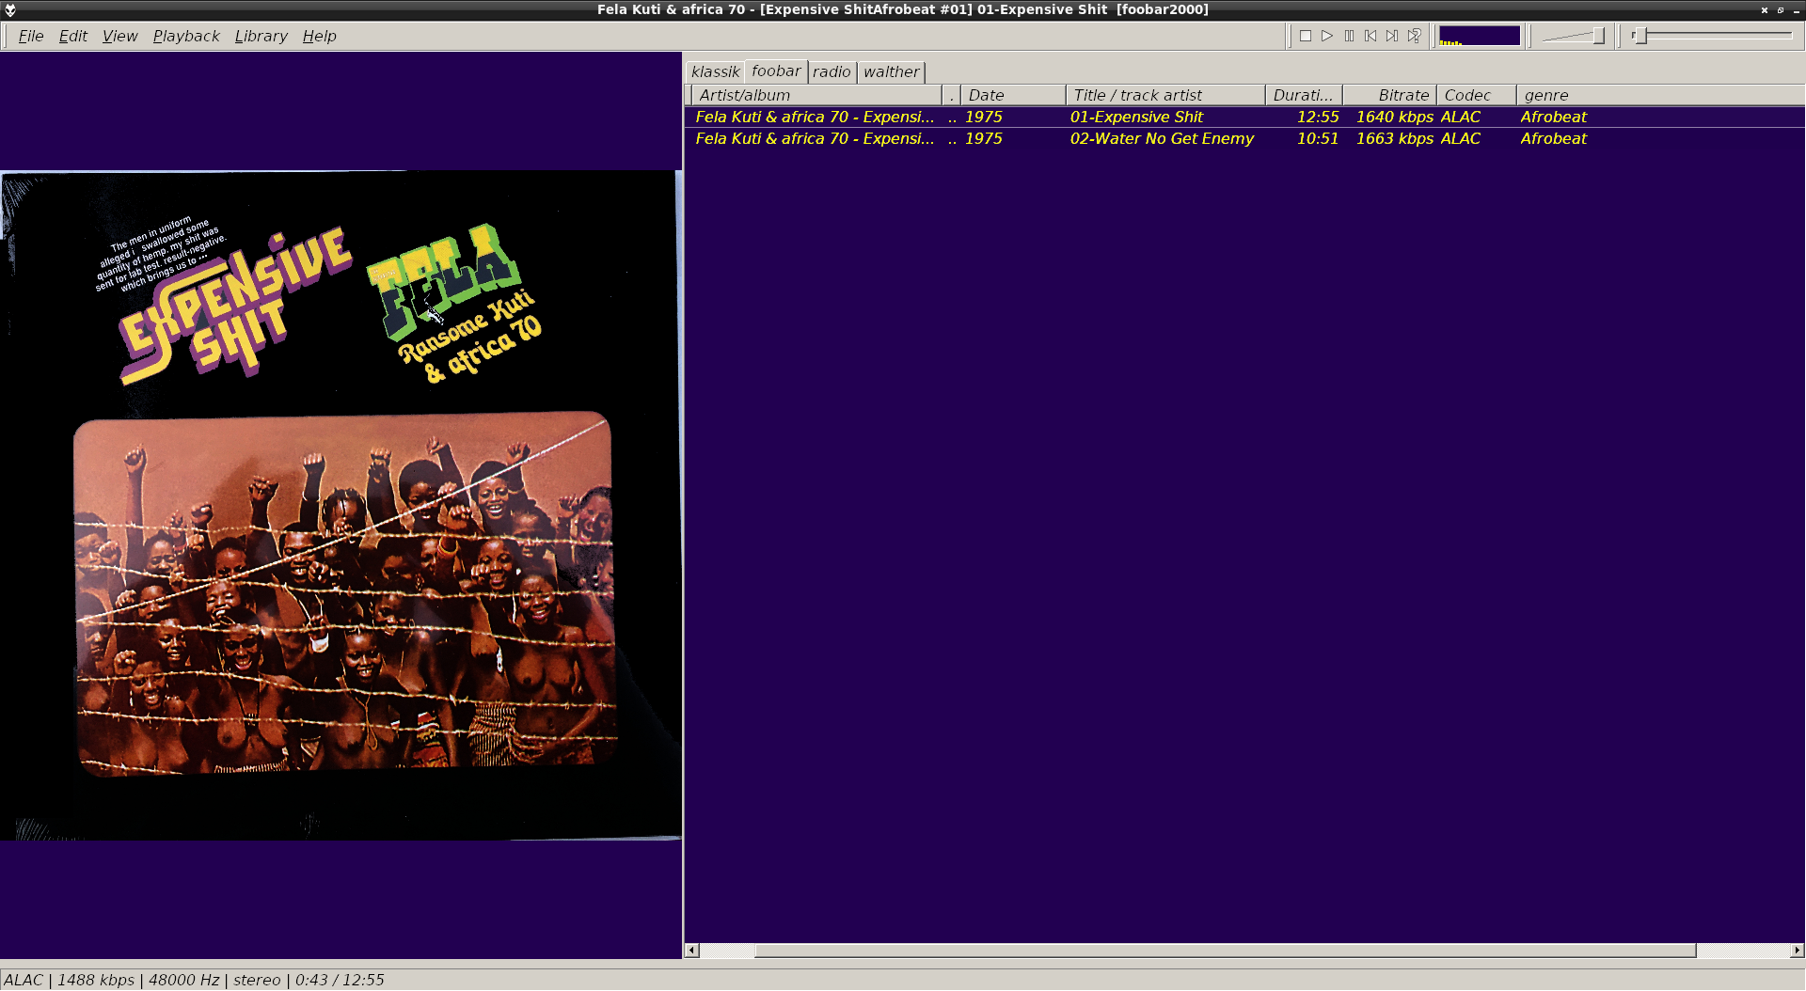This screenshot has width=1806, height=991.
Task: Sort by Date column header
Action: (1013, 95)
